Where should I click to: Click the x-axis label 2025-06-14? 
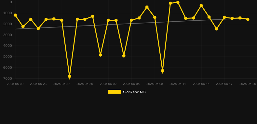point(201,84)
